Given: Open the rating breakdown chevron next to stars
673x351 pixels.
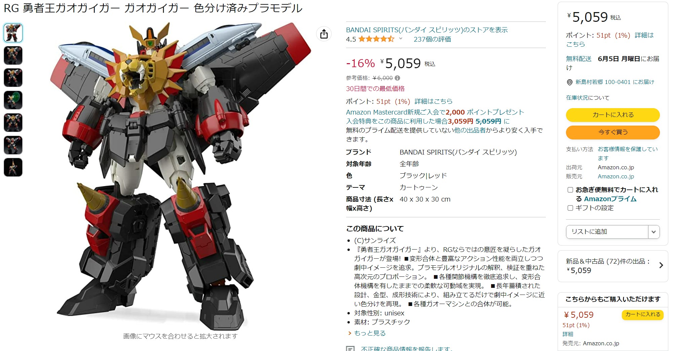Looking at the screenshot, I should [401, 39].
